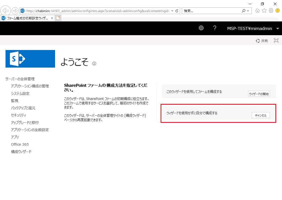282x200 pixels.
Task: Open アプリケーション構成の管理 link
Action: [30, 86]
